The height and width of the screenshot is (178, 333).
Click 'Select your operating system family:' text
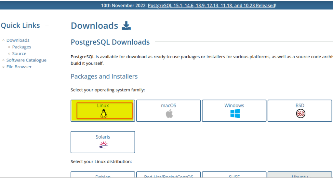108,90
